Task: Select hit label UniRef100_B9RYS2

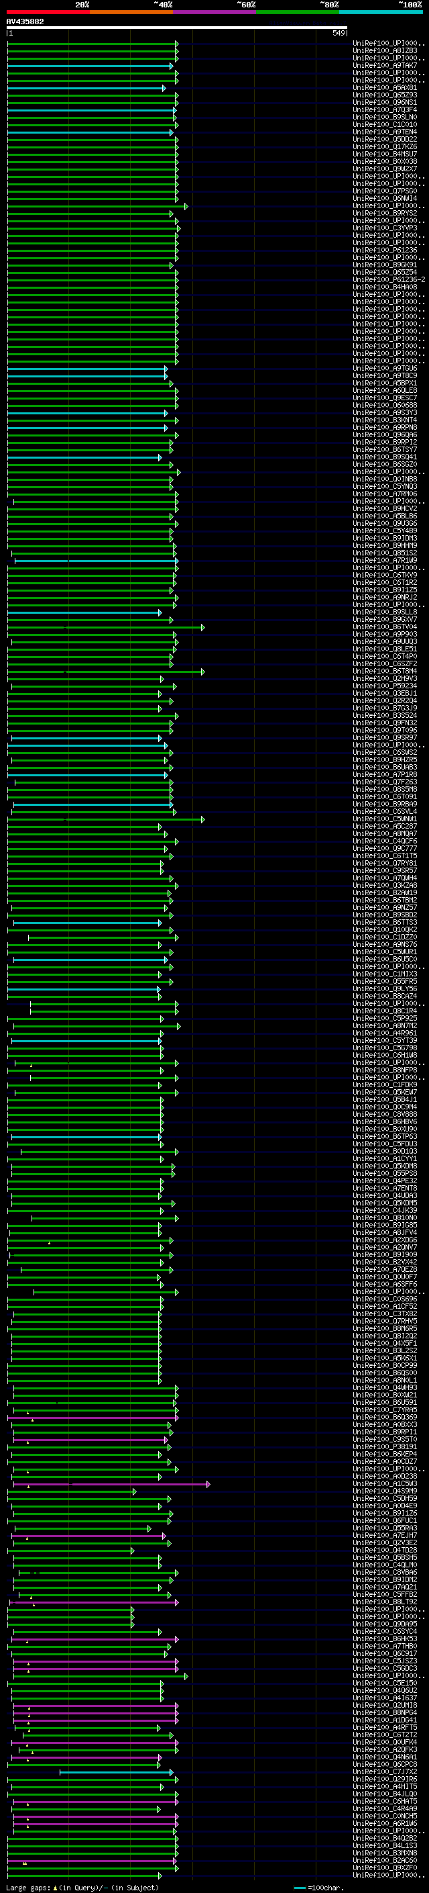Action: pos(385,213)
